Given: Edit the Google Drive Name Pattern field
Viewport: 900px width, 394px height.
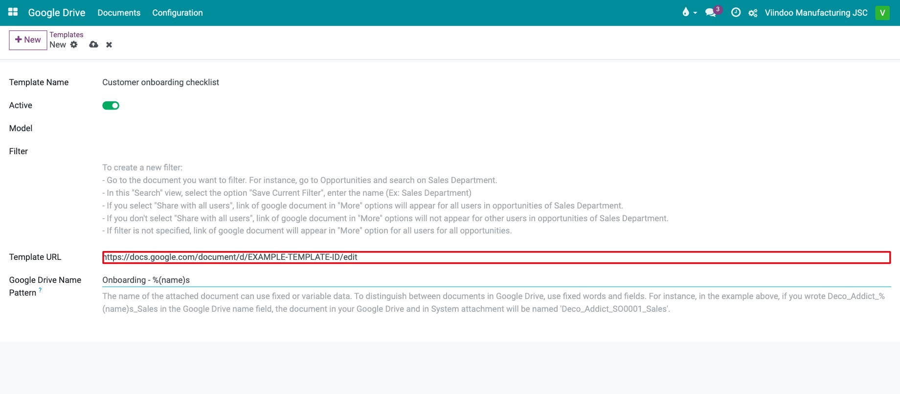Looking at the screenshot, I should 496,280.
